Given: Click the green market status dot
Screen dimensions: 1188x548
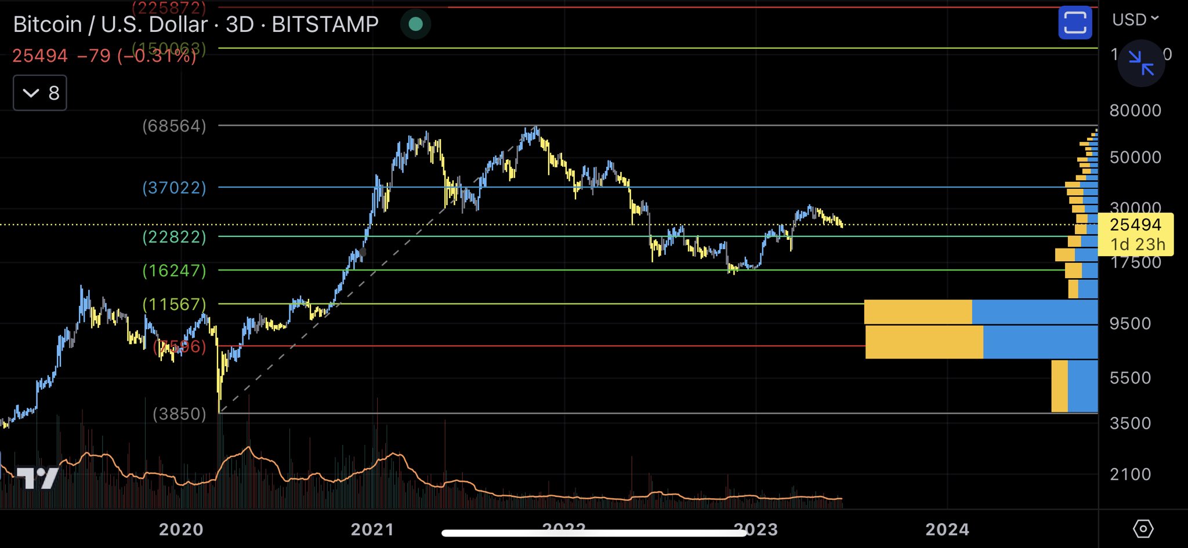Looking at the screenshot, I should click(x=415, y=24).
